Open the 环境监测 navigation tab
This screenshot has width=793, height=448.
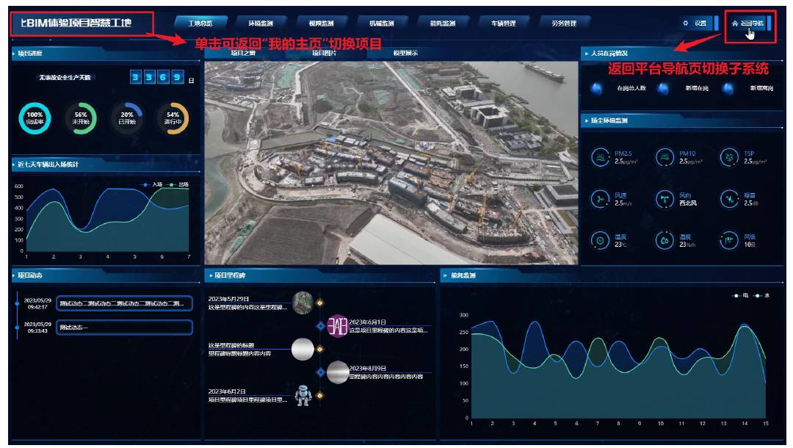(x=260, y=24)
